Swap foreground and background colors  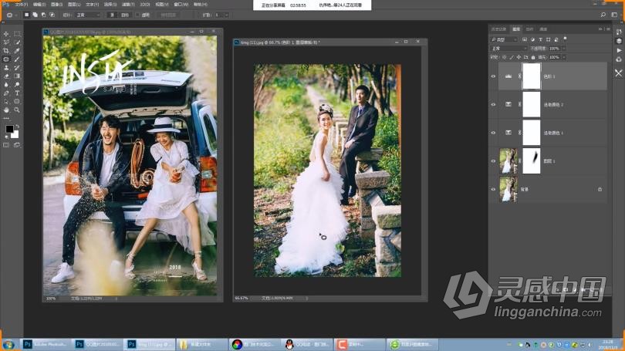pyautogui.click(x=17, y=127)
